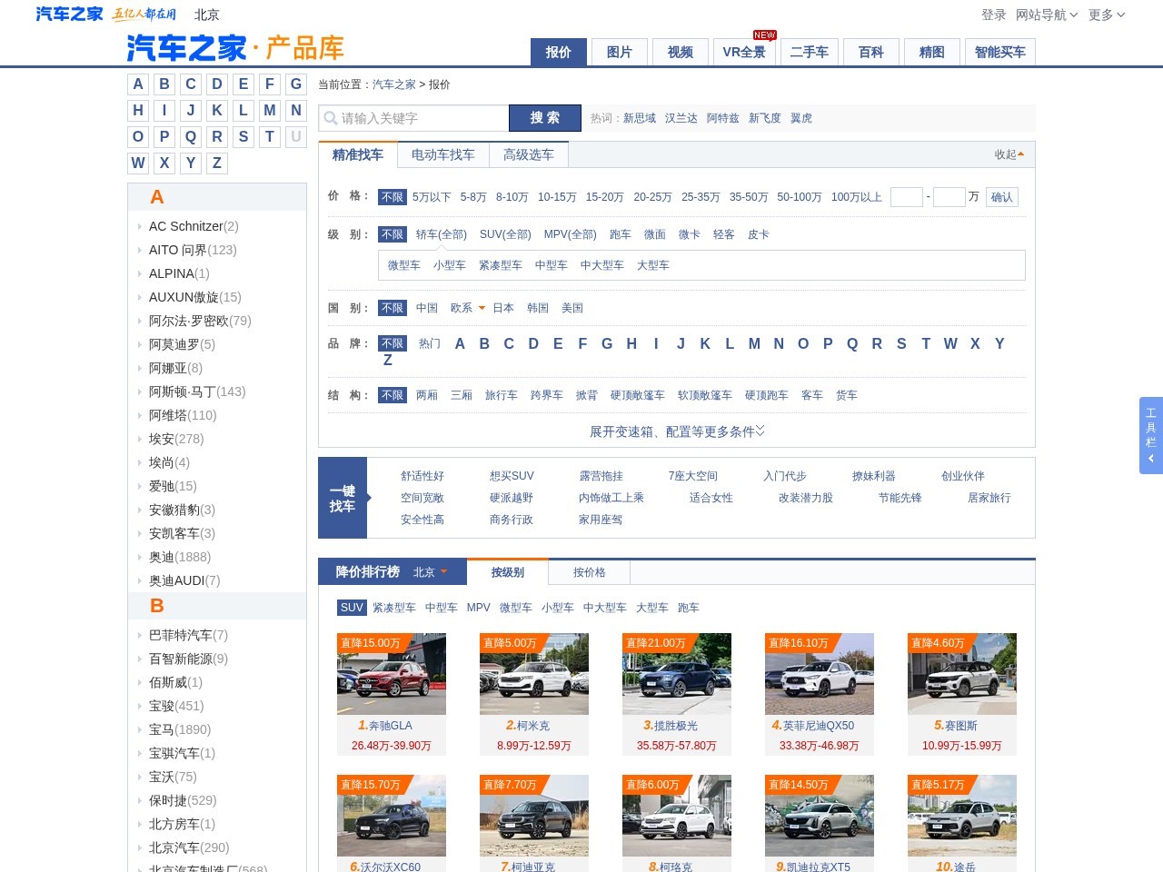The width and height of the screenshot is (1163, 872).
Task: Focus the keyword search input field
Action: tap(414, 118)
